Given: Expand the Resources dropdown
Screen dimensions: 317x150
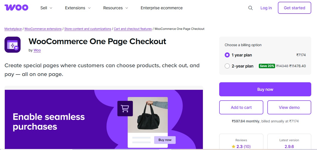Looking at the screenshot, I should (115, 8).
